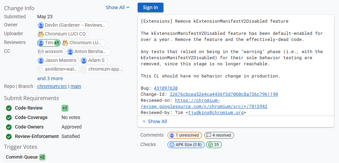This screenshot has width=339, height=163.
Task: Open the Adam S CC chip
Action: point(94,60)
